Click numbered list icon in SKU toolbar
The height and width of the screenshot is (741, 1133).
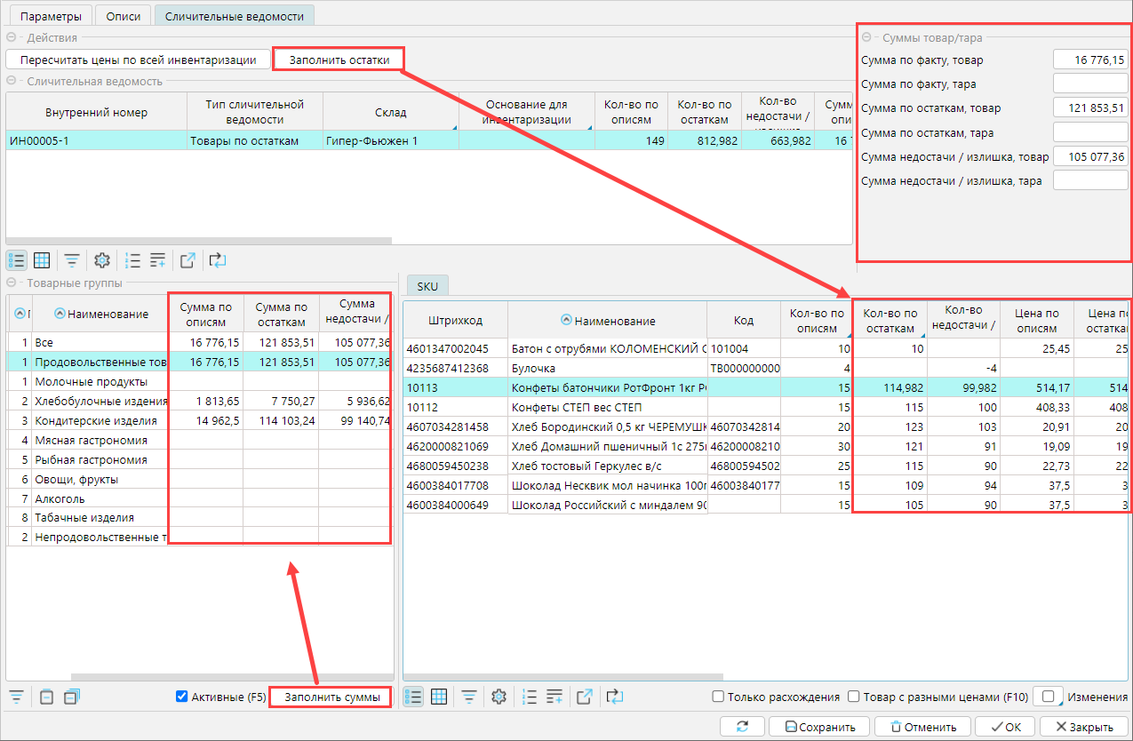pos(530,697)
